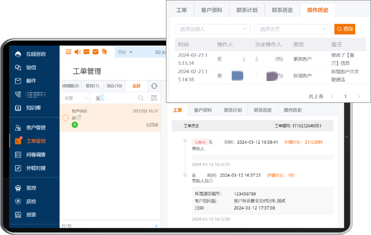This screenshot has height=235, width=371.
Task: Open 客户资料 tab in the popup panel
Action: pyautogui.click(x=212, y=10)
